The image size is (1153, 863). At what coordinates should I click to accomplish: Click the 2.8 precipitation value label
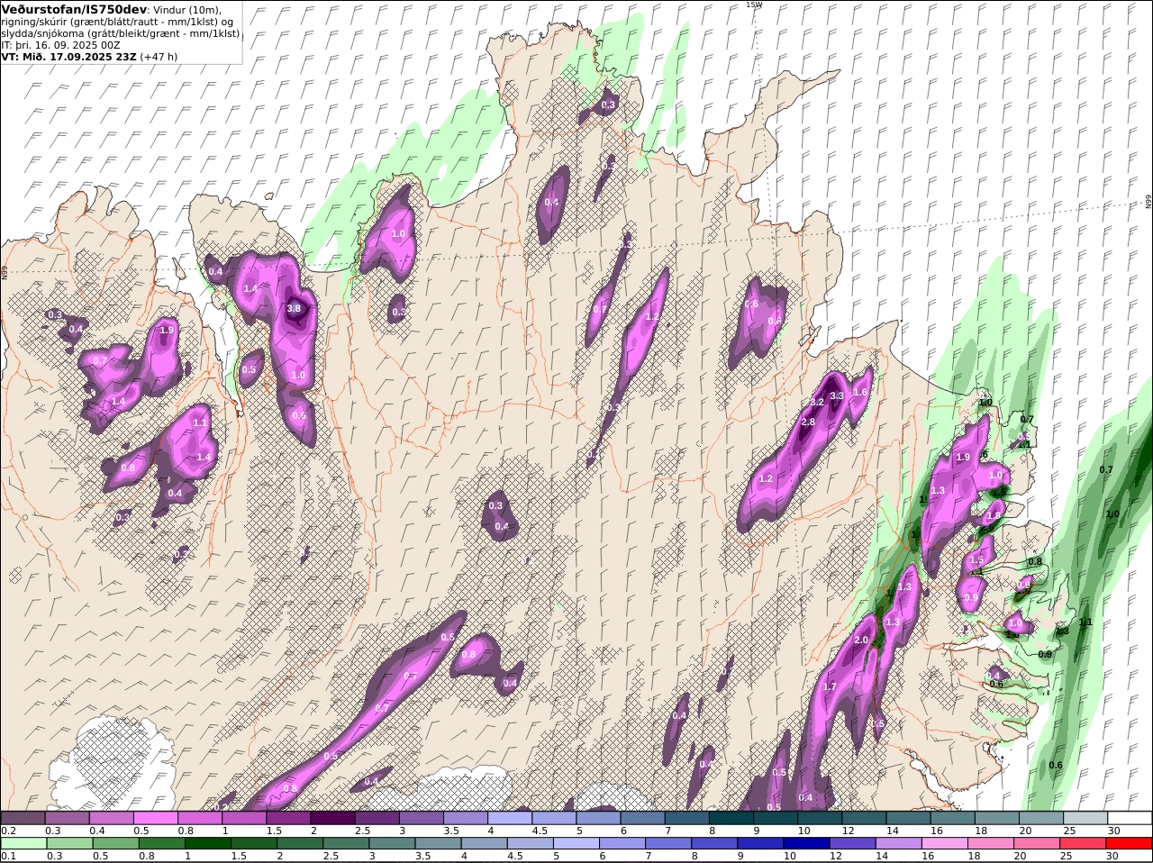coord(808,422)
